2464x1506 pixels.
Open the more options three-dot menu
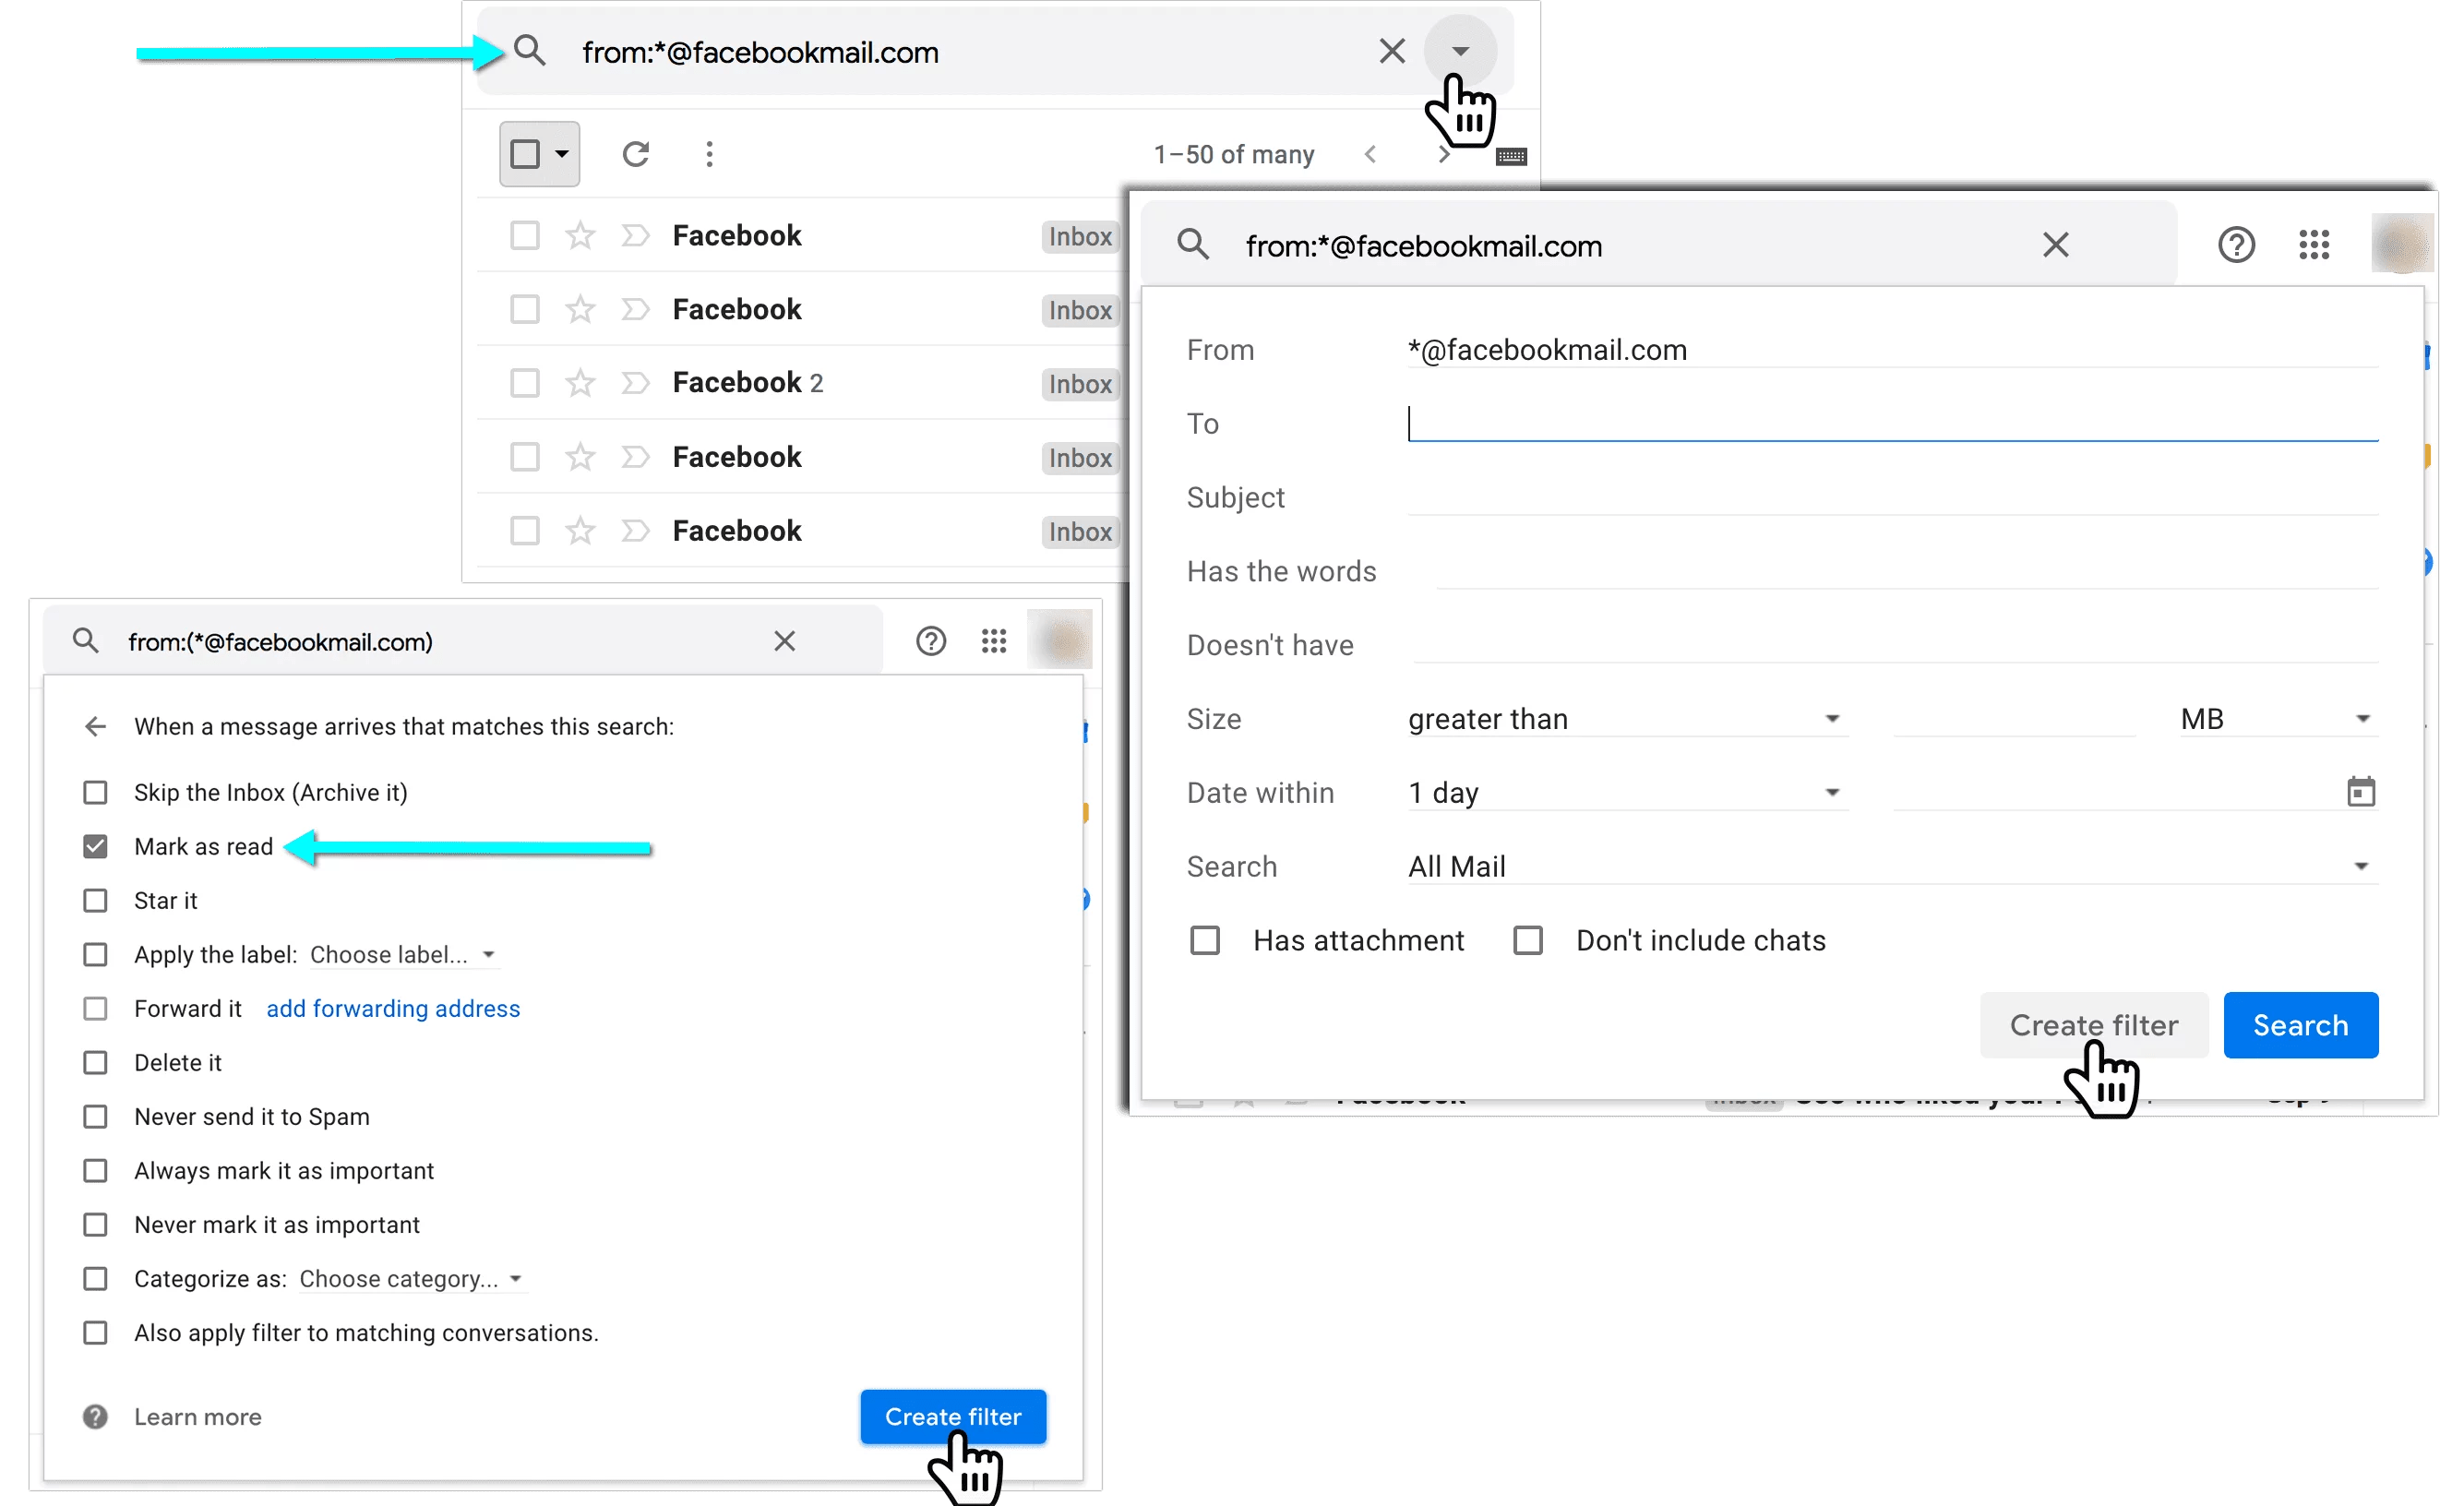[x=709, y=154]
